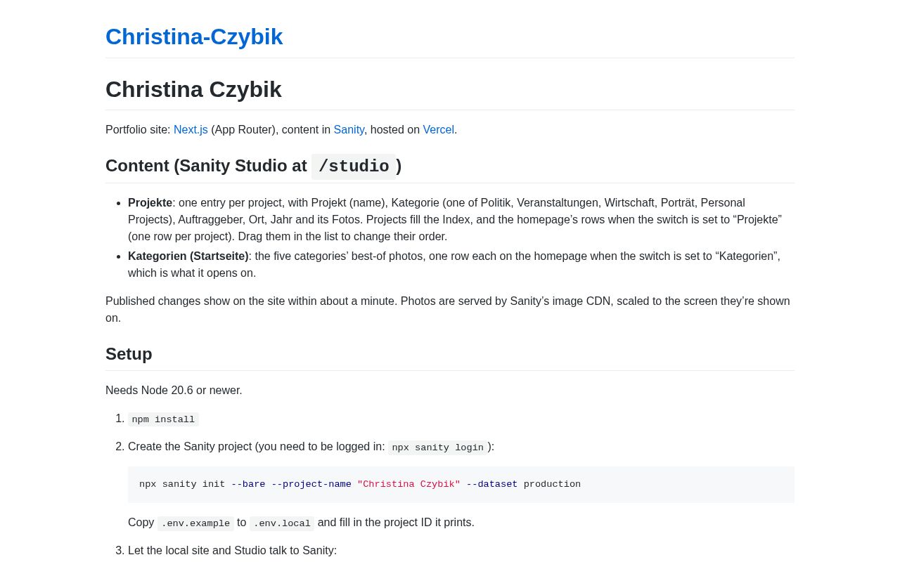The image size is (900, 562).
Task: Open the Sanity link
Action: click(x=349, y=130)
